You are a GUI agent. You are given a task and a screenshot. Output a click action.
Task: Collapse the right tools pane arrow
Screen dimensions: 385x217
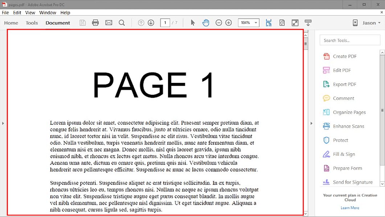coord(311,123)
